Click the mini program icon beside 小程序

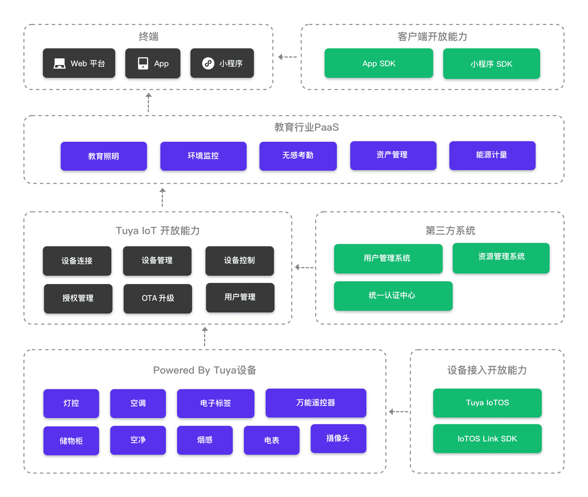(208, 63)
